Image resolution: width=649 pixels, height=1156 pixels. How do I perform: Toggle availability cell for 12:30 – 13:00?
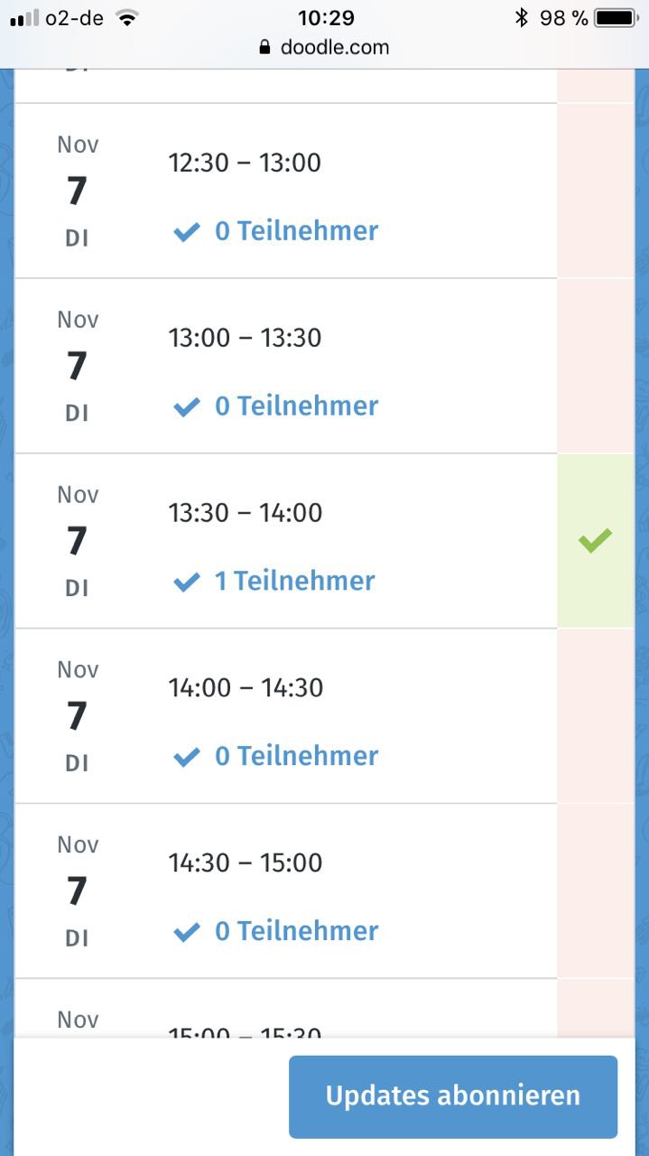tap(596, 191)
